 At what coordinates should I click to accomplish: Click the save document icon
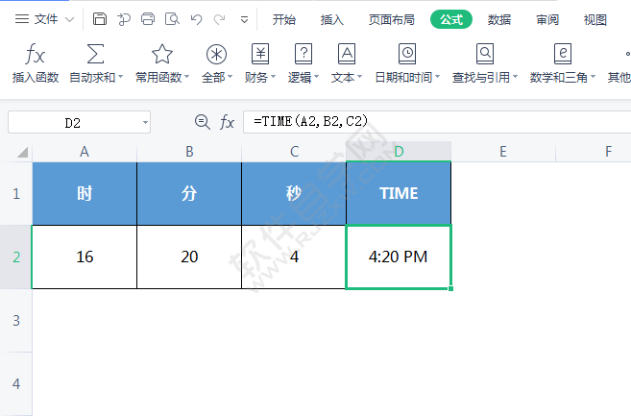tap(99, 19)
